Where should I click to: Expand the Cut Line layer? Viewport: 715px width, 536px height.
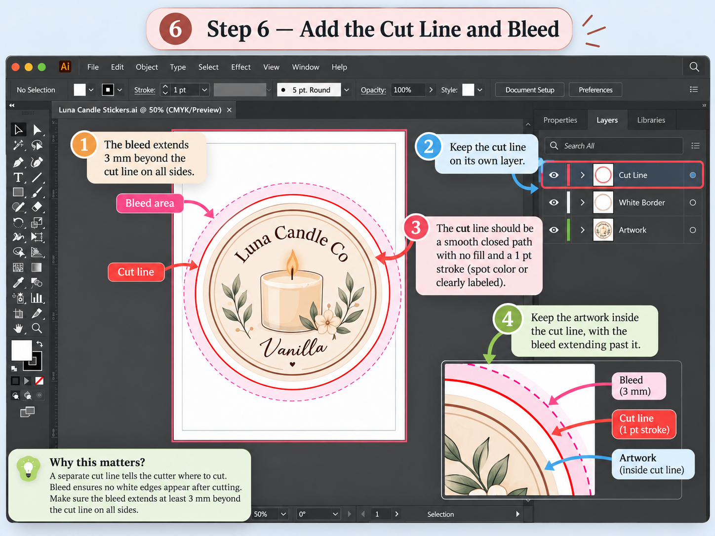tap(583, 175)
